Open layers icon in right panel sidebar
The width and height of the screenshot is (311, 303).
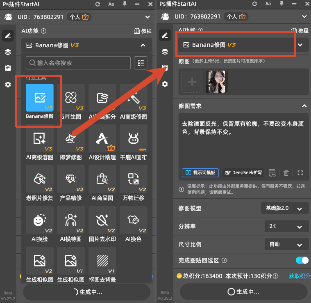(x=165, y=52)
